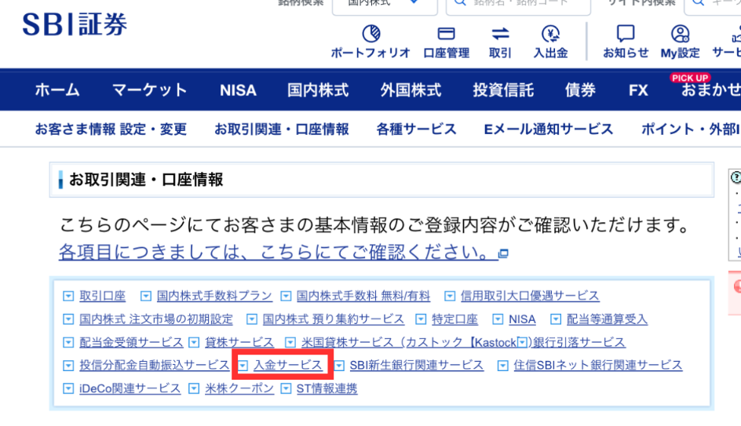Open the ポートフォリオ pie chart icon

(x=370, y=35)
